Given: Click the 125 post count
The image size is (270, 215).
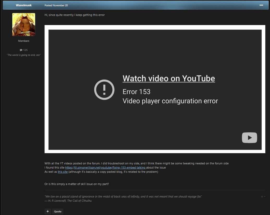Looking at the screenshot, I should pyautogui.click(x=25, y=50).
